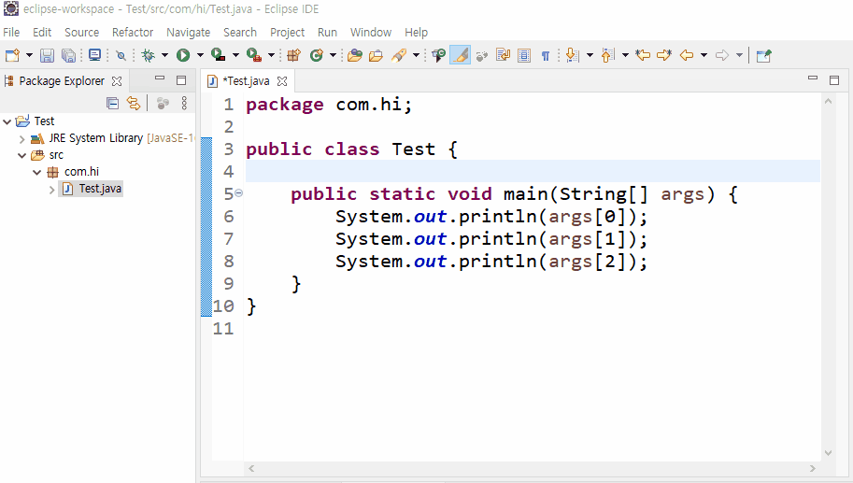Toggle Mark Occurrences highlighter icon
Image resolution: width=853 pixels, height=483 pixels.
click(x=461, y=55)
